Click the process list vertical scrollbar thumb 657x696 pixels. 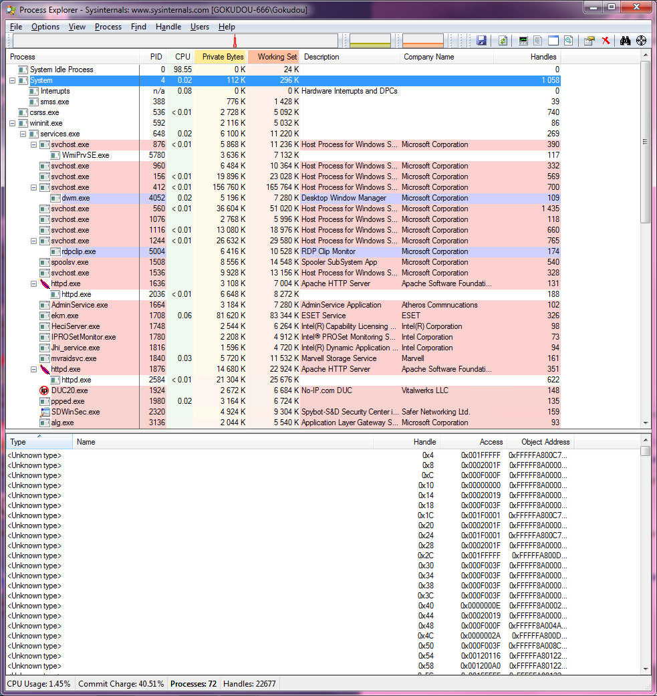(646, 142)
